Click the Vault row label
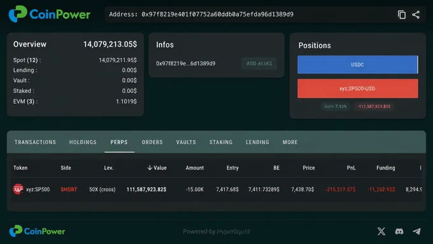Screen dimensions: 433x244 pos(22,80)
